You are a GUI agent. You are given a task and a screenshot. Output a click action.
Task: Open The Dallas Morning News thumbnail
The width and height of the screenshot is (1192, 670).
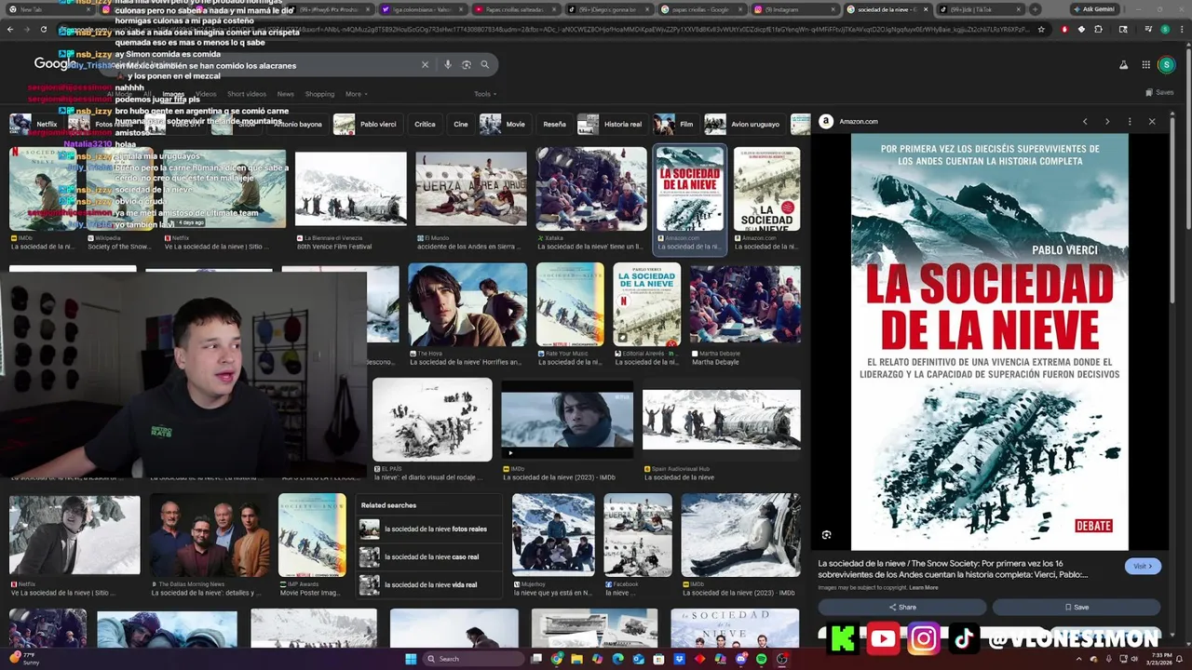pyautogui.click(x=210, y=536)
